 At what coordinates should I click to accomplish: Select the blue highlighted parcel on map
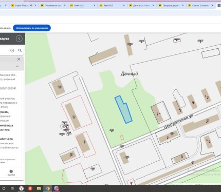pos(123,110)
